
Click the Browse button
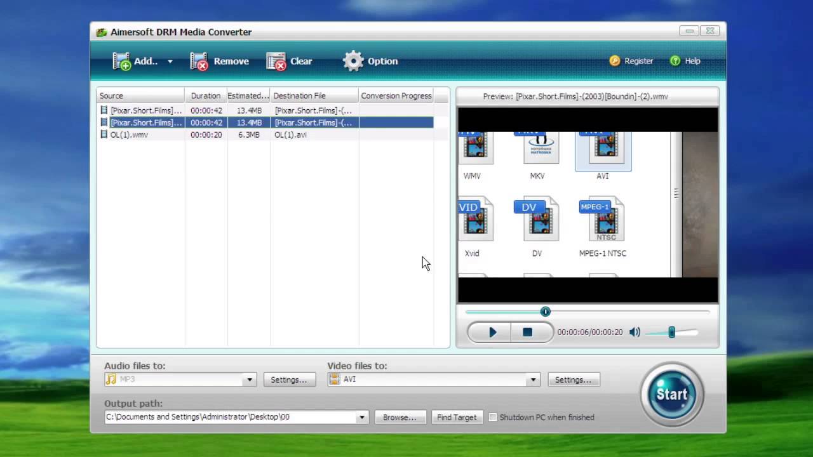[x=400, y=417]
